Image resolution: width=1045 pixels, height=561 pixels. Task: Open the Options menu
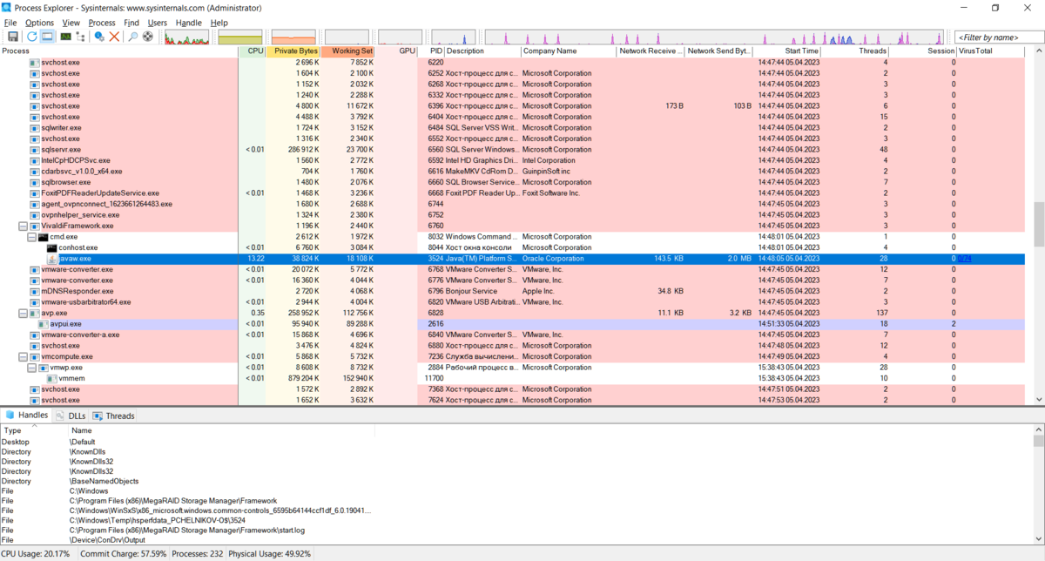coord(39,23)
